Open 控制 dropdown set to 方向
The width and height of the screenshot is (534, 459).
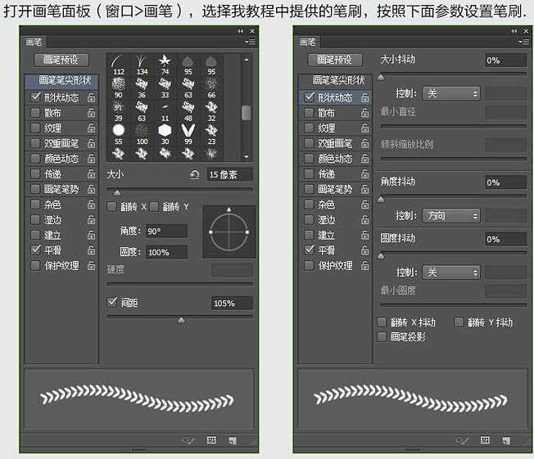451,216
